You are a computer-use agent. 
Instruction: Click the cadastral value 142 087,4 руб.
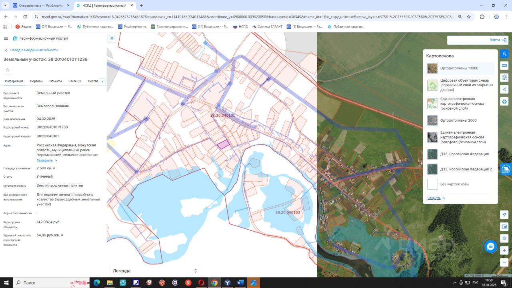click(x=48, y=222)
